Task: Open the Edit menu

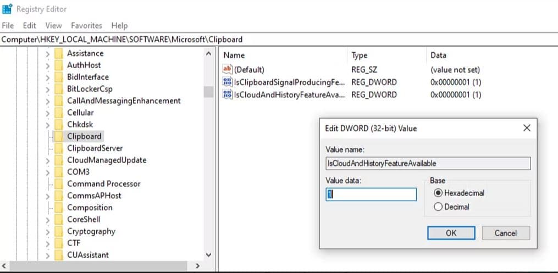Action: coord(30,26)
